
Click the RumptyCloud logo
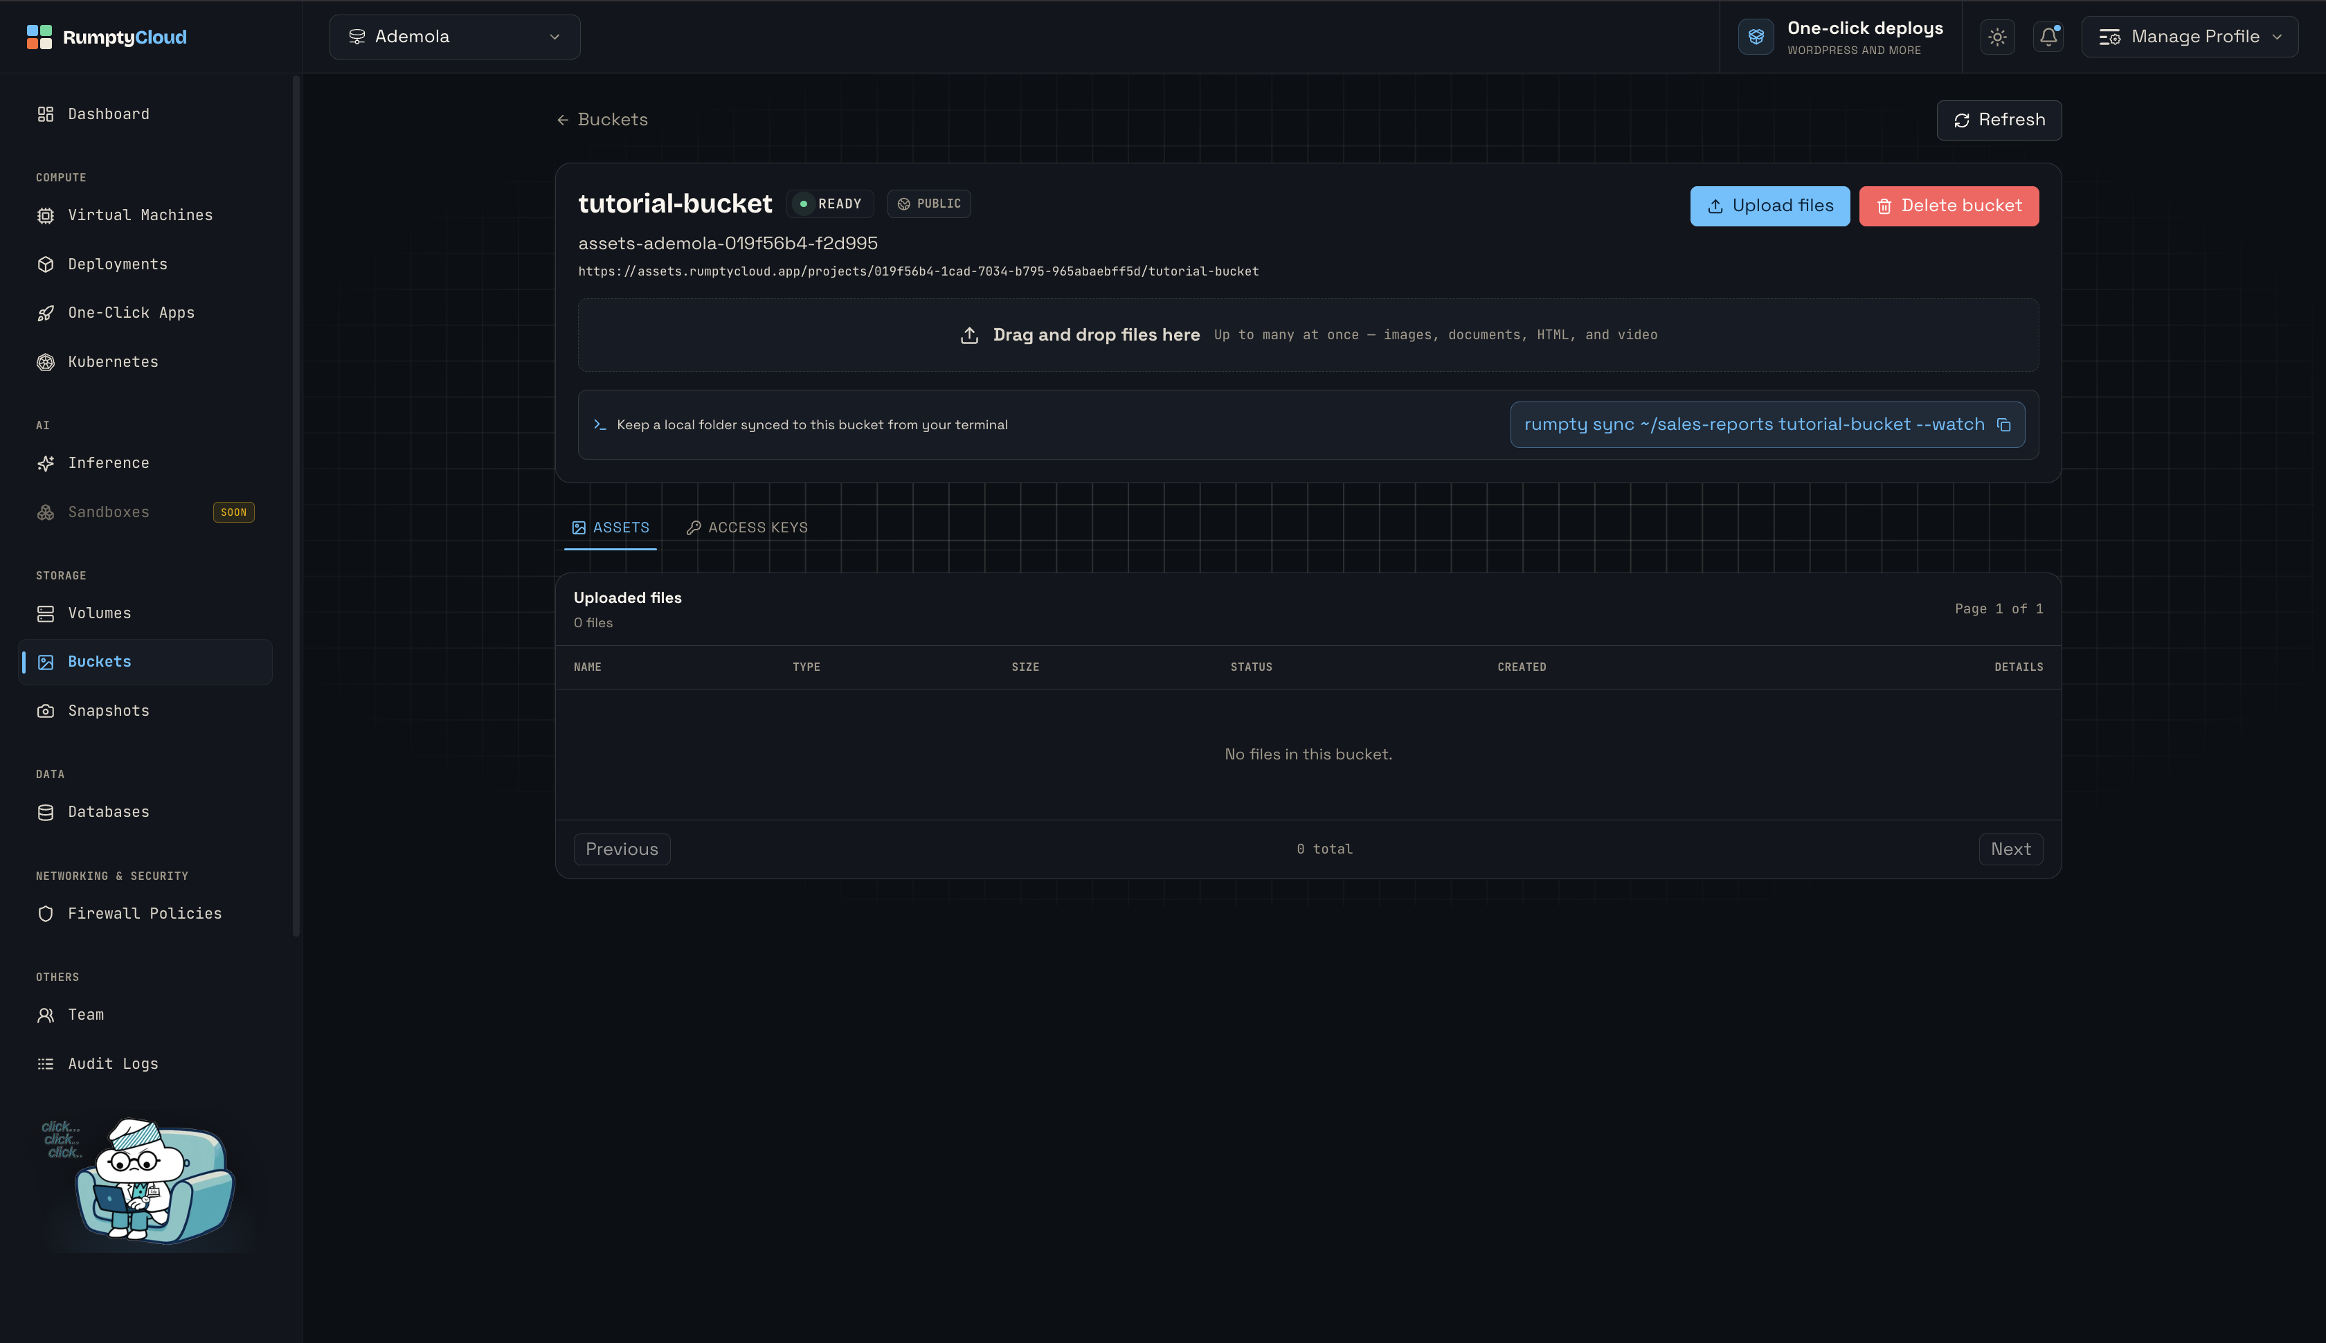tap(106, 37)
